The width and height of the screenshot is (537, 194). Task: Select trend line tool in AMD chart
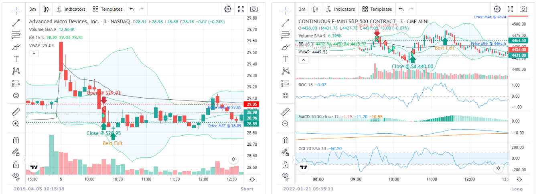(16, 22)
